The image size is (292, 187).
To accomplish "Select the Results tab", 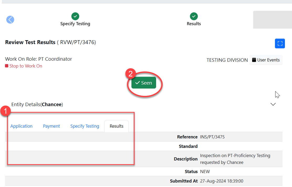I will tap(116, 126).
